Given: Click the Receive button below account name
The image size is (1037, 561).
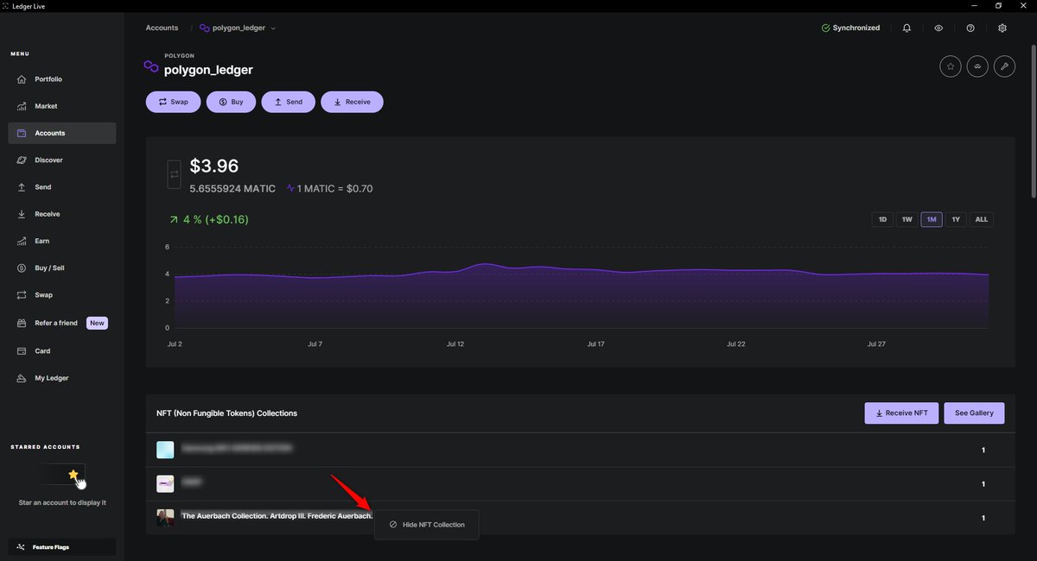Looking at the screenshot, I should [352, 102].
